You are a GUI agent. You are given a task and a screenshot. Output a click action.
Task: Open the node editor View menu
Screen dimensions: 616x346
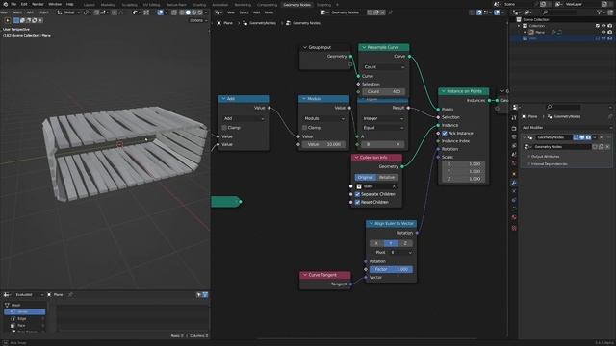click(231, 12)
